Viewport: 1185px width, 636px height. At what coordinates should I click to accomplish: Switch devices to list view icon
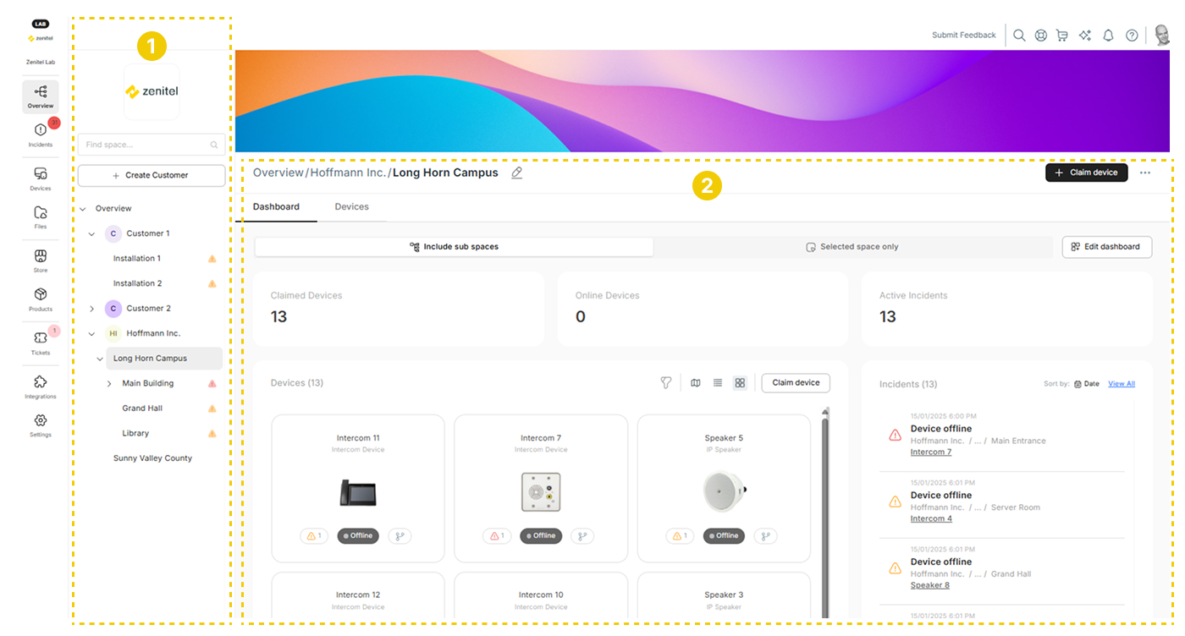point(718,383)
